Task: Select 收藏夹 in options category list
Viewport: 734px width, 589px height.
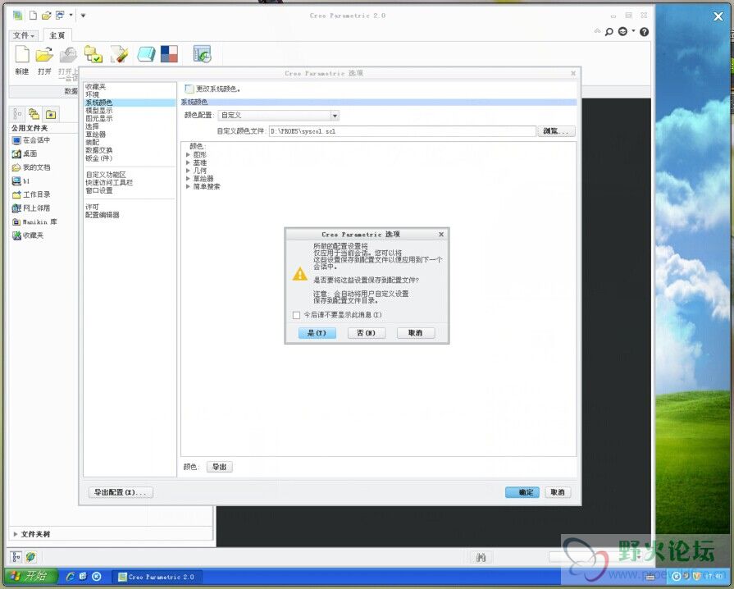Action: pos(95,87)
